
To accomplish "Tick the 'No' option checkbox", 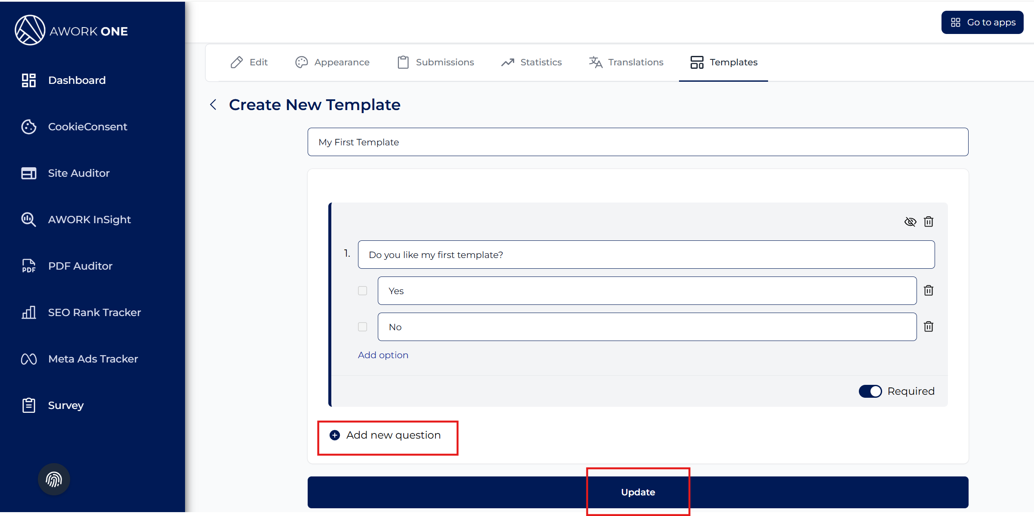I will point(363,327).
